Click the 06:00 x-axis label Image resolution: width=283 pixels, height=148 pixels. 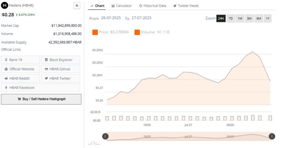[230, 125]
